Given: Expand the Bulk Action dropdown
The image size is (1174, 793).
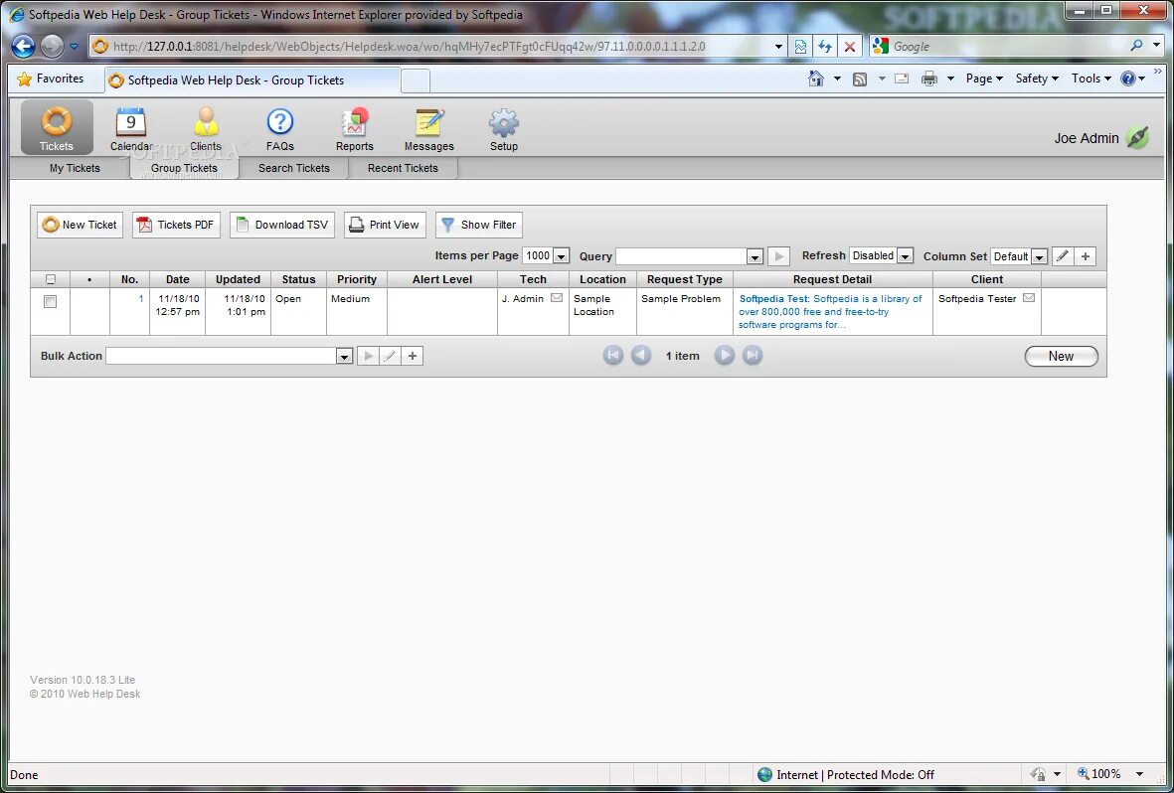Looking at the screenshot, I should click(x=344, y=357).
